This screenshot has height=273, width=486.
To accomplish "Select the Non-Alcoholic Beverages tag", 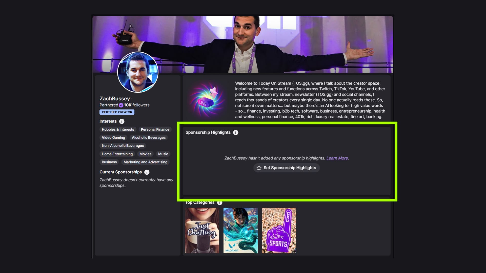I will coord(123,146).
